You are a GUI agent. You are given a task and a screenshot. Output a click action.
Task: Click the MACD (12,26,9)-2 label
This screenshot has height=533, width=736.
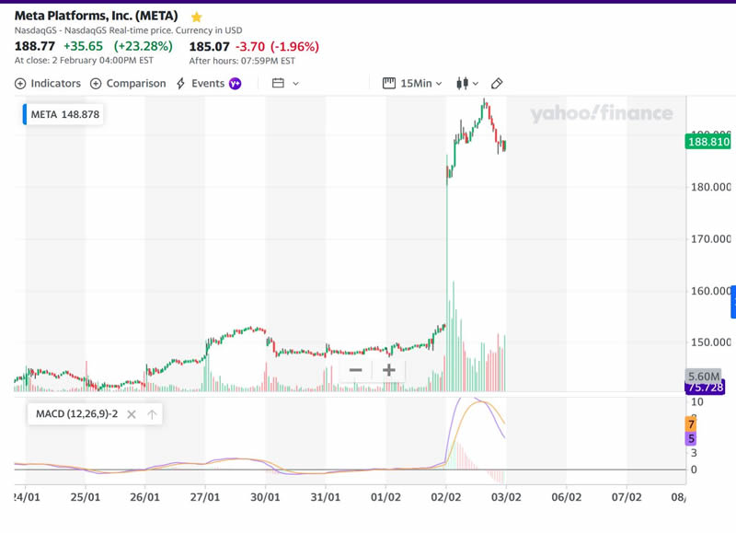click(x=76, y=414)
